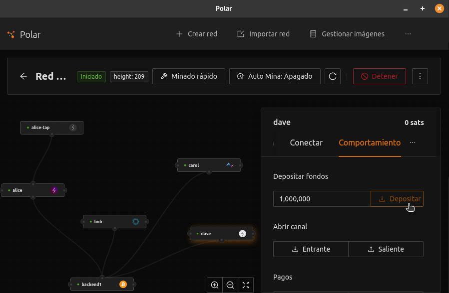Zoom out on the network canvas
The image size is (449, 293).
coord(230,285)
